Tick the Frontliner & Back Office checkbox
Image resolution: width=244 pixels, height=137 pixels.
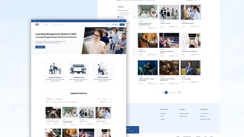(118, 13)
